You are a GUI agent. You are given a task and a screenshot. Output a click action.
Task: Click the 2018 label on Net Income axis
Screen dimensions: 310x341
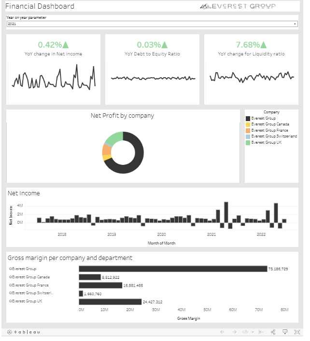click(62, 235)
